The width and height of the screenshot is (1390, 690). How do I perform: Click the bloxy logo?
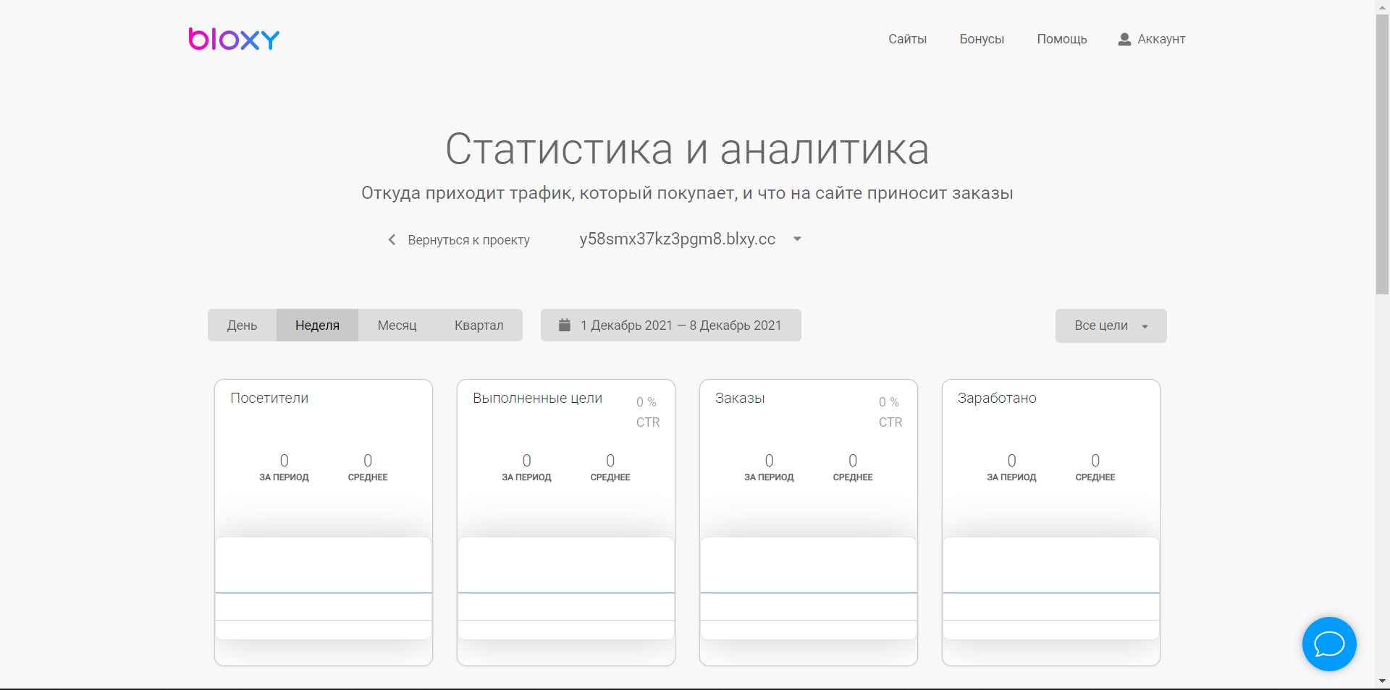[x=234, y=39]
